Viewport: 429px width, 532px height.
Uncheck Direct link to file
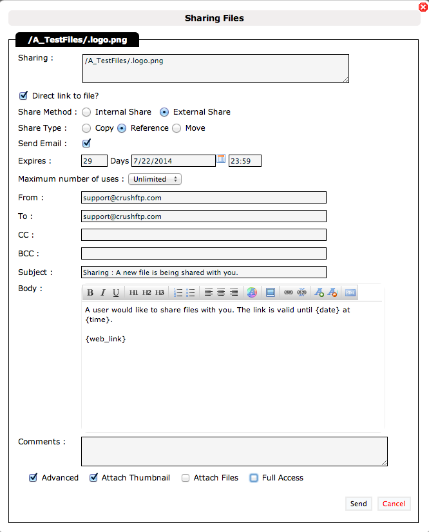pyautogui.click(x=23, y=96)
